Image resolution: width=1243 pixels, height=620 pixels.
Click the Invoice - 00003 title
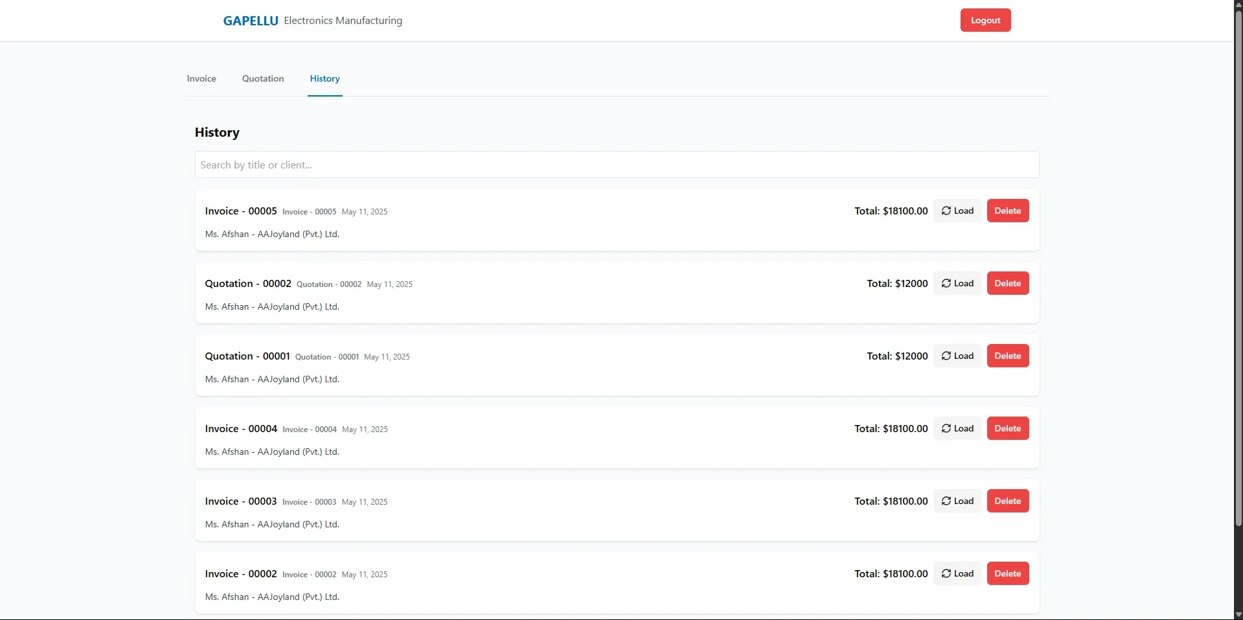pos(241,501)
